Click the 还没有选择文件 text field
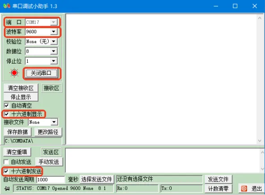The image size is (265, 195). pyautogui.click(x=160, y=179)
